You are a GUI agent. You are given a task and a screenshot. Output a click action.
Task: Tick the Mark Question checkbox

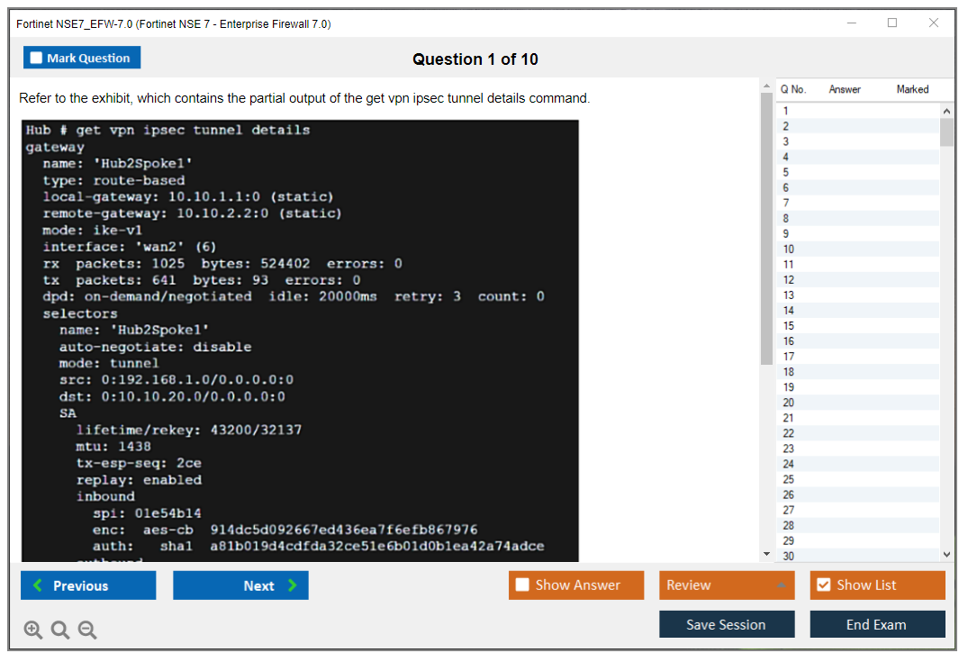point(37,59)
